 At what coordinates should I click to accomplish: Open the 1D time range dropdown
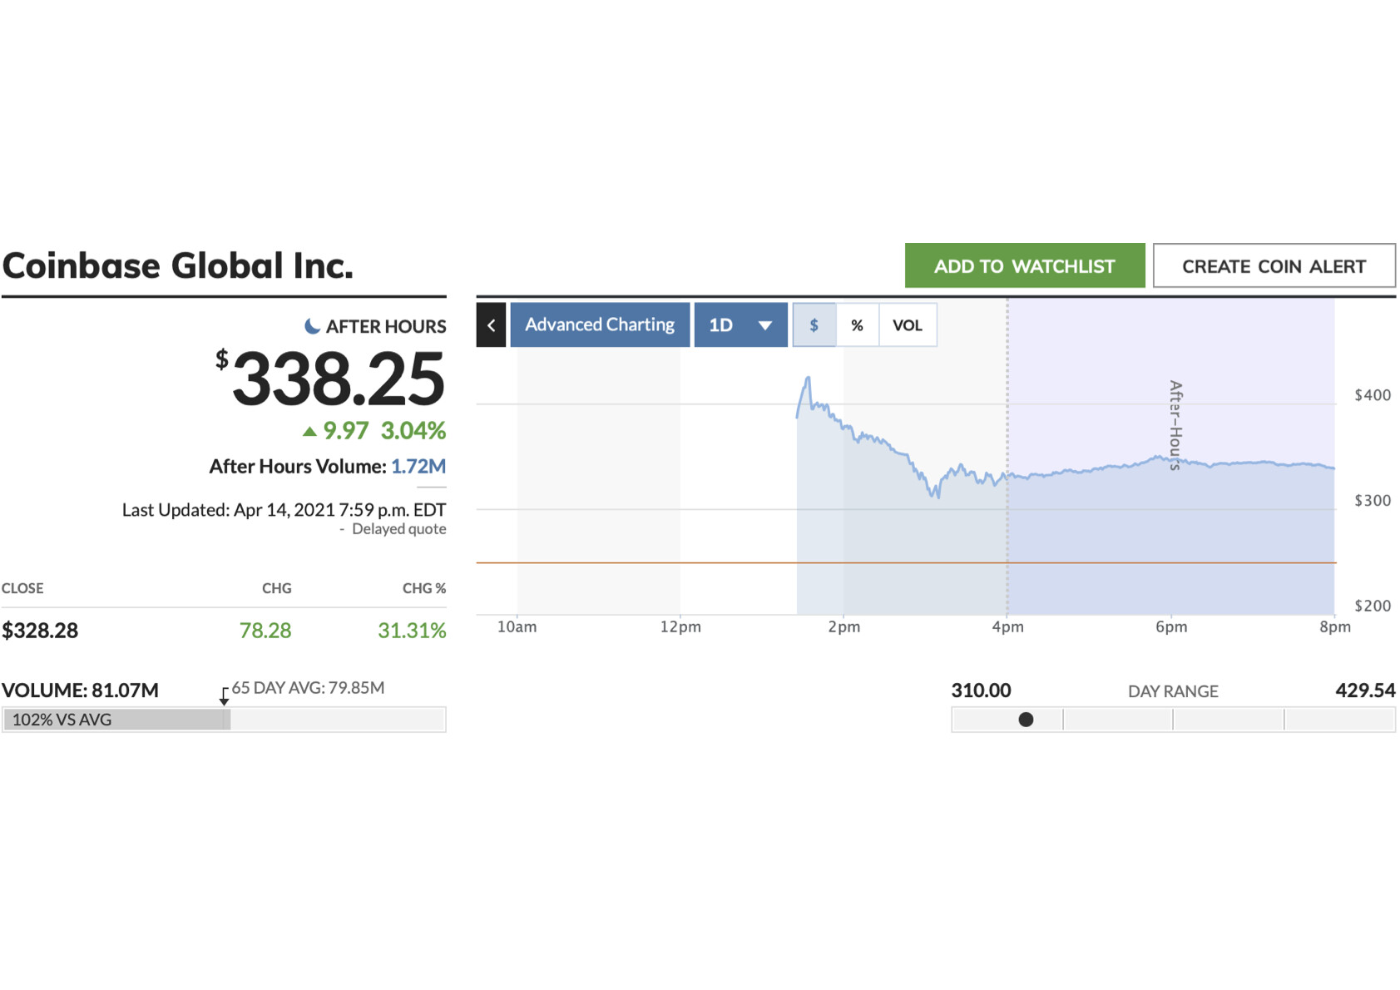tap(740, 325)
